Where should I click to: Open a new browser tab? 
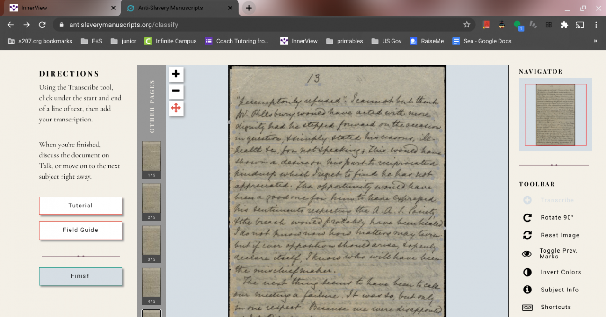pos(249,8)
